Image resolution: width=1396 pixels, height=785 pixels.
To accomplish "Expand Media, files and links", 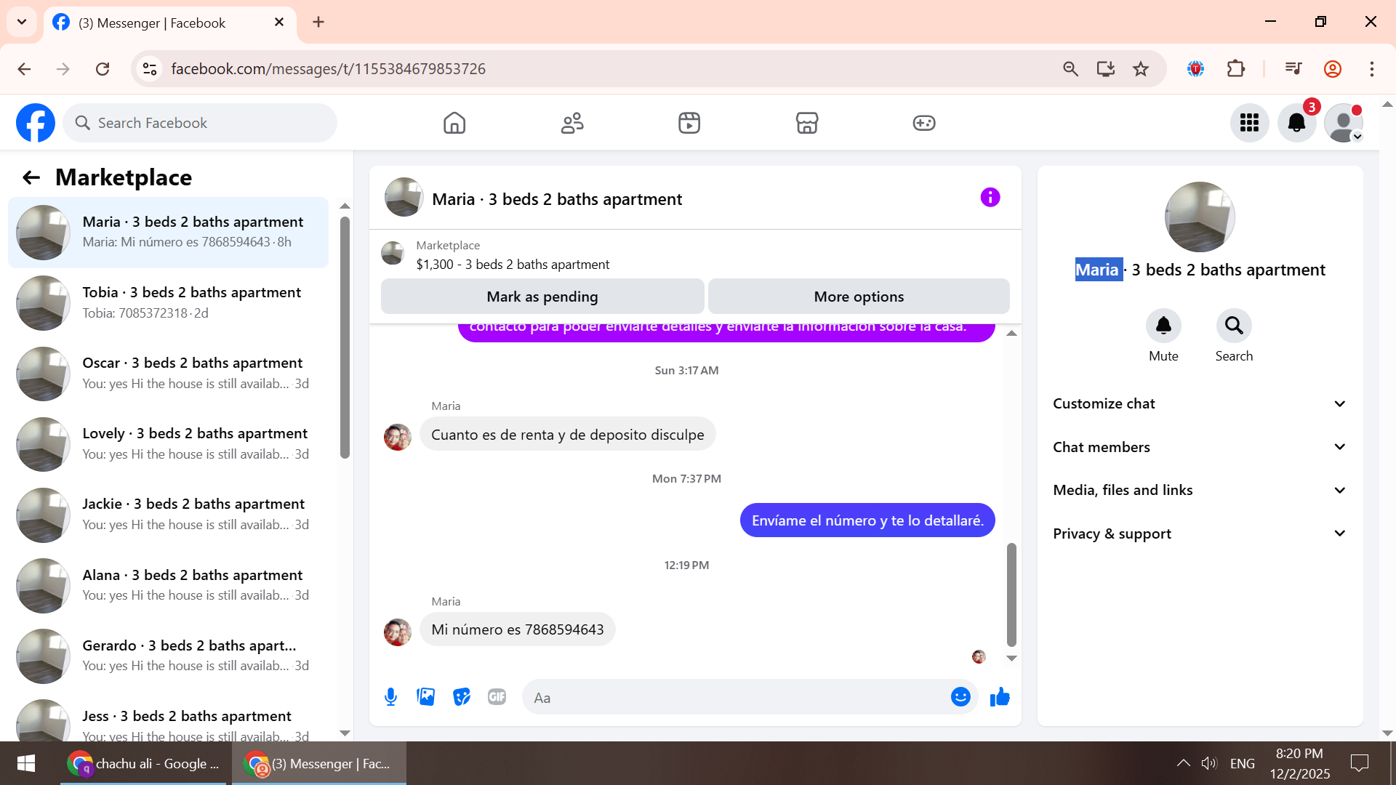I will pos(1200,491).
